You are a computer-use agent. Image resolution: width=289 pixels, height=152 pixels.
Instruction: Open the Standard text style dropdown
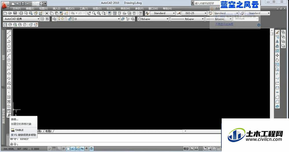(x=162, y=13)
